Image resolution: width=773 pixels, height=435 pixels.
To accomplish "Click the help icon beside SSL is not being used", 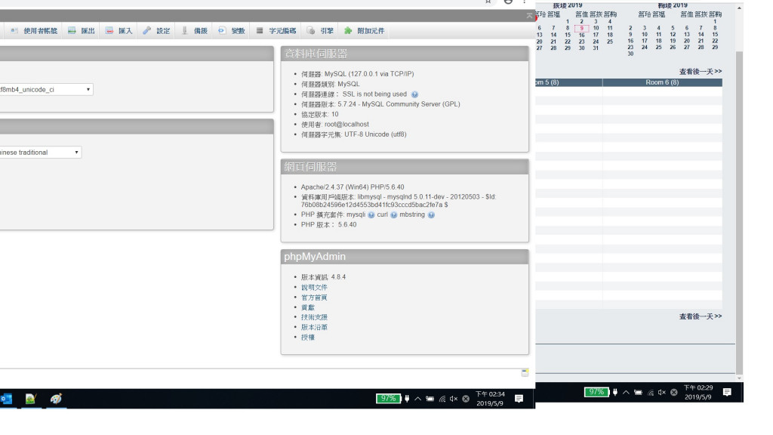I will tap(414, 94).
